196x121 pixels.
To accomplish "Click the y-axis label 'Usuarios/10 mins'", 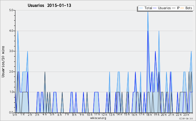I will tap(3, 61).
